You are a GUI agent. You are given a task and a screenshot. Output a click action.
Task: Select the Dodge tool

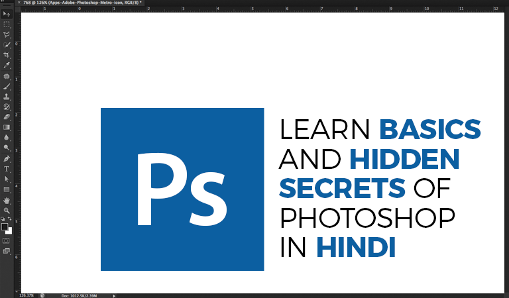[x=6, y=148]
